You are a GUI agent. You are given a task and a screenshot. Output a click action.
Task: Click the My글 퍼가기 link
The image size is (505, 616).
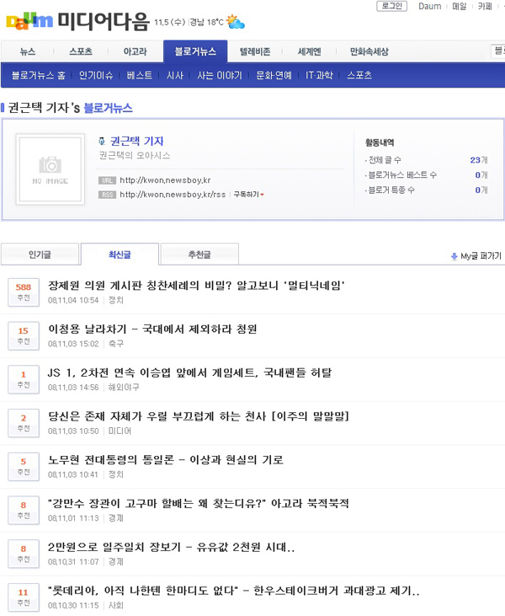pyautogui.click(x=481, y=256)
